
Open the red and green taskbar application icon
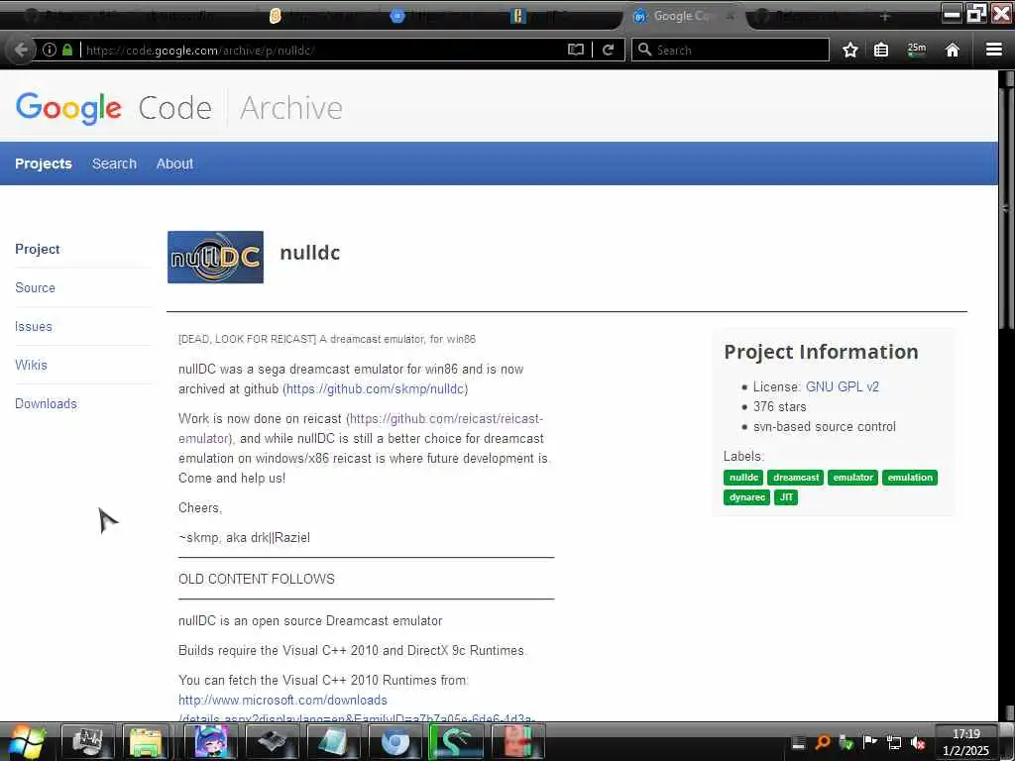click(x=517, y=742)
